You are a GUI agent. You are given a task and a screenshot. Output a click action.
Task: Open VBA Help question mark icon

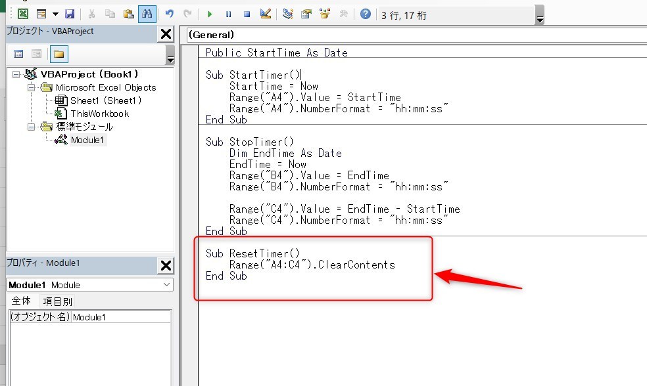click(x=365, y=14)
